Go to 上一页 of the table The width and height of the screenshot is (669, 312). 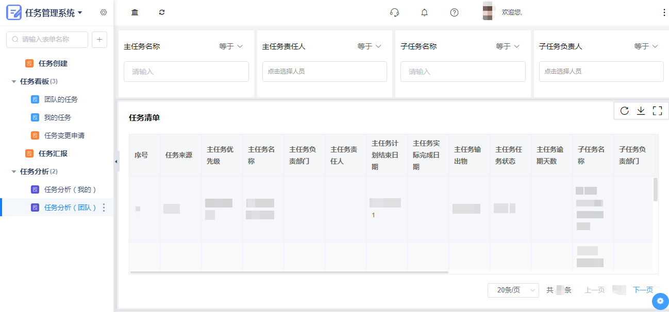point(594,290)
